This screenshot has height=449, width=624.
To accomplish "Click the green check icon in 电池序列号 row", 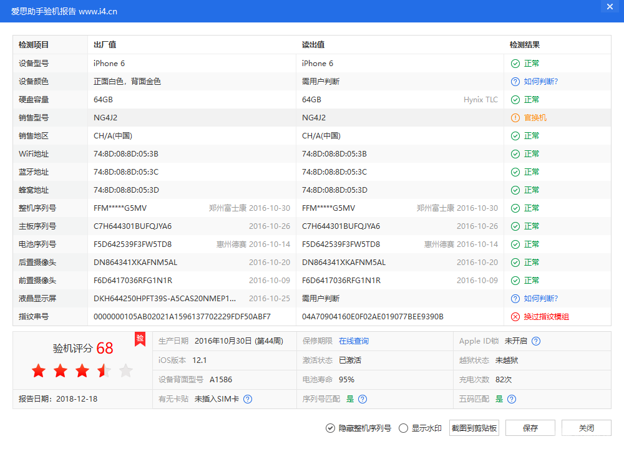I will pos(515,244).
